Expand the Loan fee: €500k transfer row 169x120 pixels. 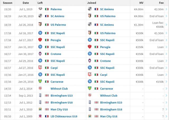pos(166,25)
